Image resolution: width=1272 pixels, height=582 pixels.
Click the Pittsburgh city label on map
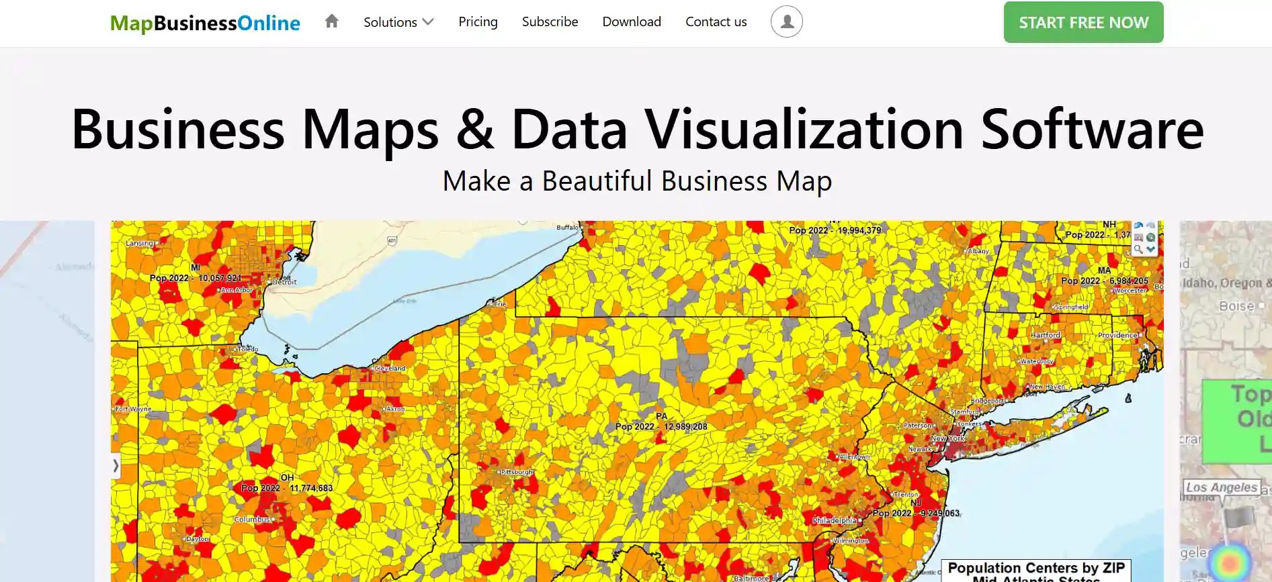(x=517, y=472)
